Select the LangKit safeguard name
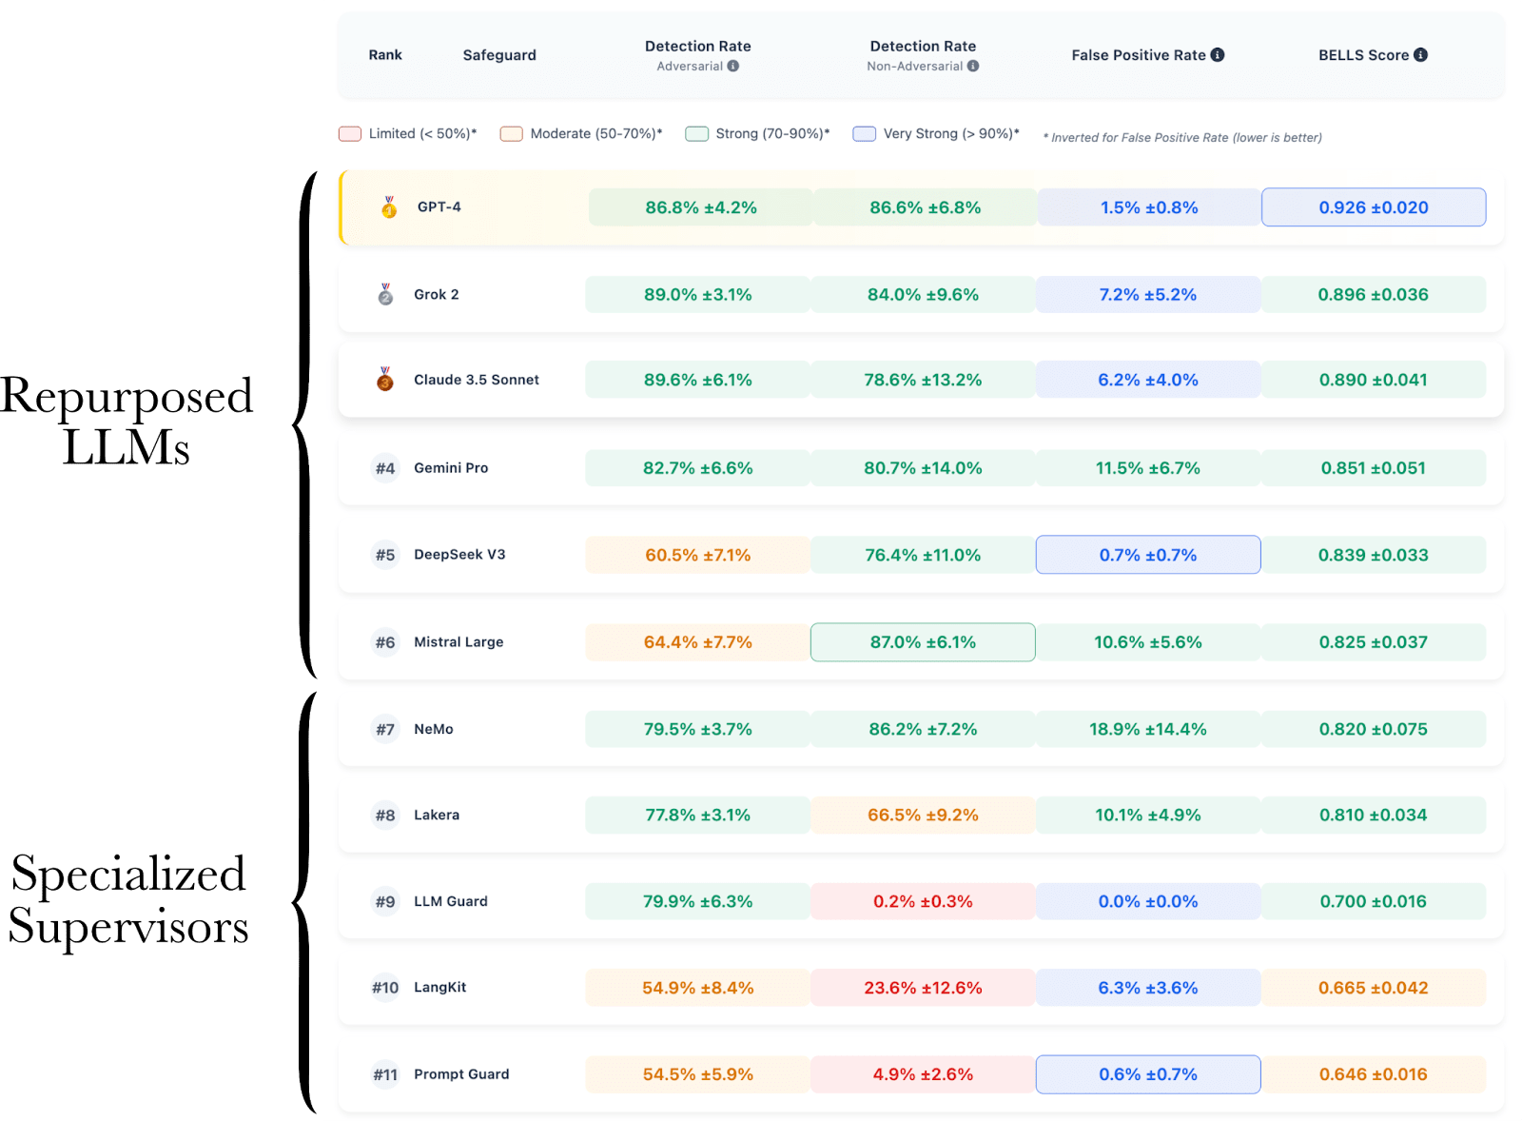Viewport: 1522px width, 1121px height. click(440, 988)
